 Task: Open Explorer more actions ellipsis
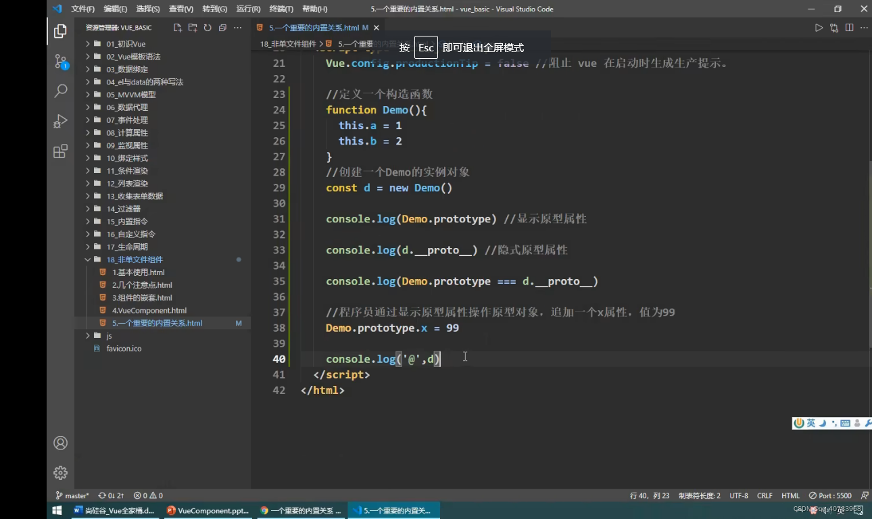[x=237, y=28]
